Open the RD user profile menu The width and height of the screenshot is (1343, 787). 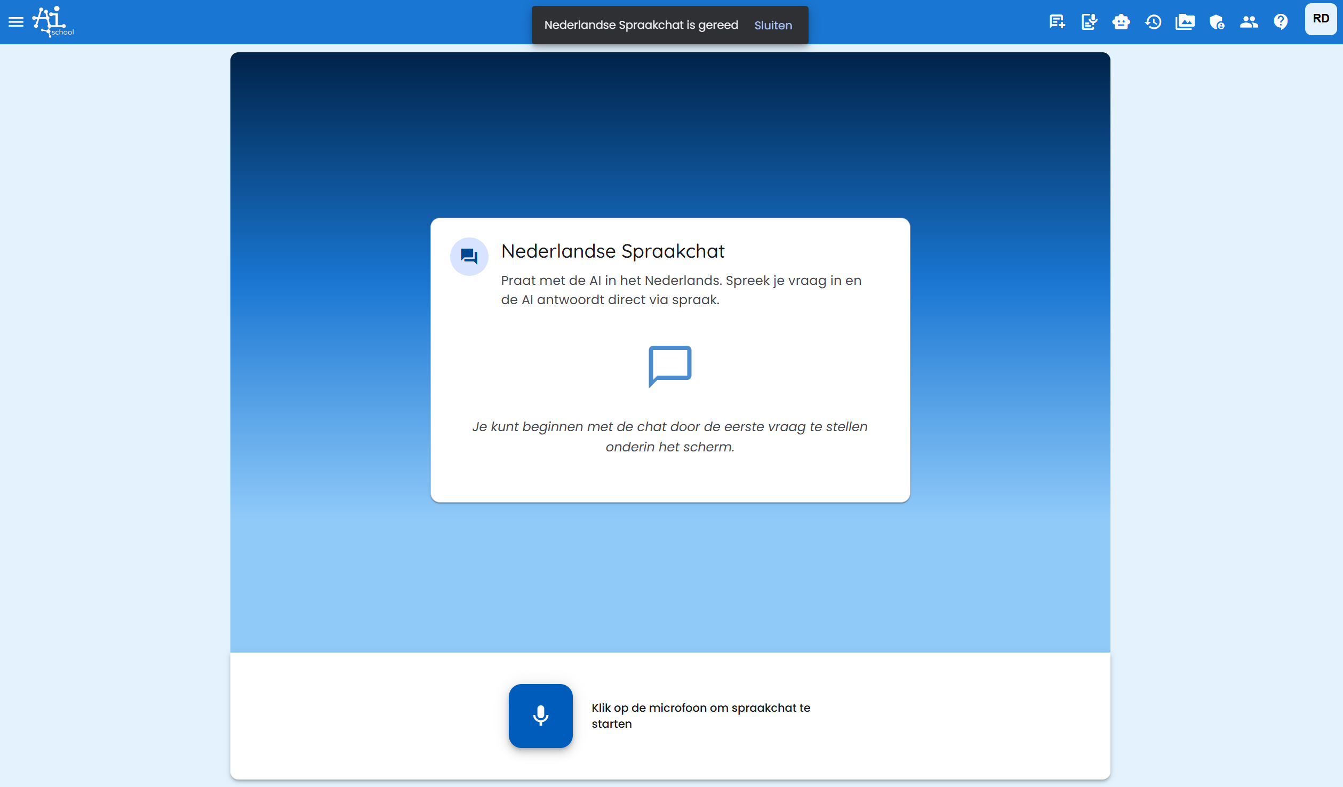click(1320, 19)
